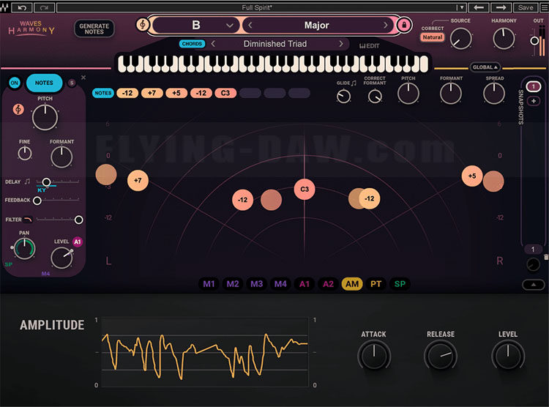This screenshot has width=549, height=407.
Task: Toggle voice ON button
Action: tap(15, 83)
